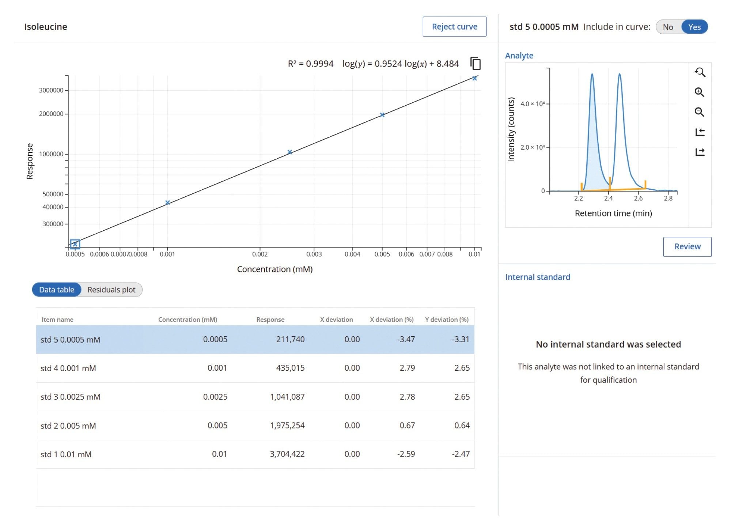The height and width of the screenshot is (529, 731).
Task: Click the left-arrow axis icon beside the chromatogram
Action: coord(700,132)
